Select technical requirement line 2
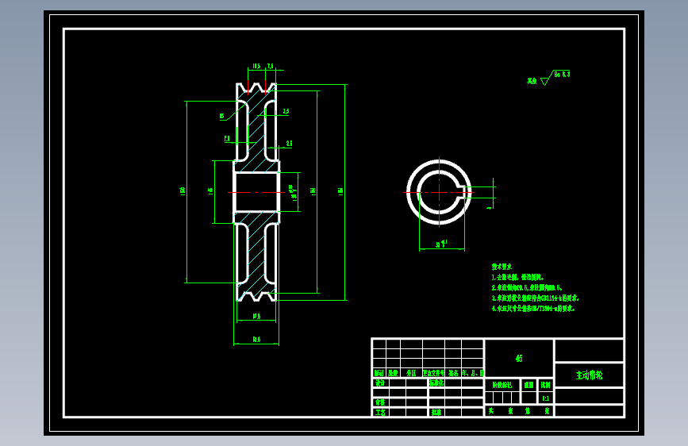Image resolution: width=688 pixels, height=446 pixels. pyautogui.click(x=527, y=288)
